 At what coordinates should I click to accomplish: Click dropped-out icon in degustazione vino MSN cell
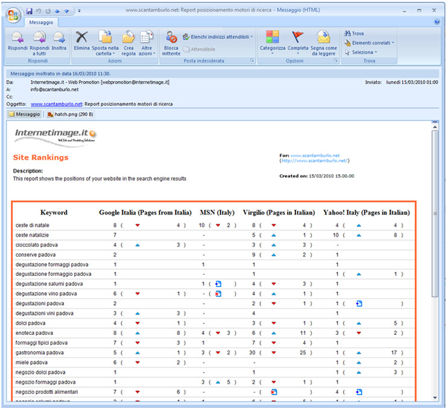[218, 294]
